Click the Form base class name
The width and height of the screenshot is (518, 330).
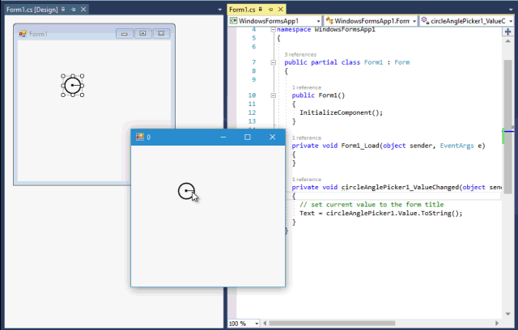(401, 62)
